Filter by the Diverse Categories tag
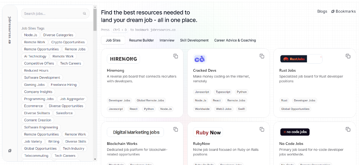This screenshot has height=165, width=359. (x=58, y=35)
